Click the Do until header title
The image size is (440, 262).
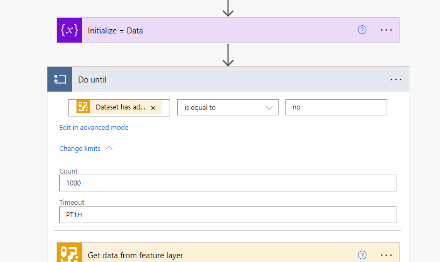92,80
